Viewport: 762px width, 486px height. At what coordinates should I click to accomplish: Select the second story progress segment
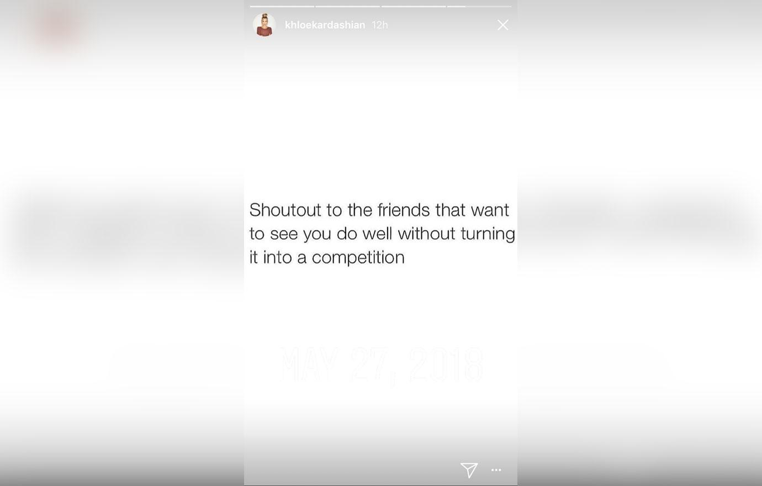pyautogui.click(x=347, y=7)
